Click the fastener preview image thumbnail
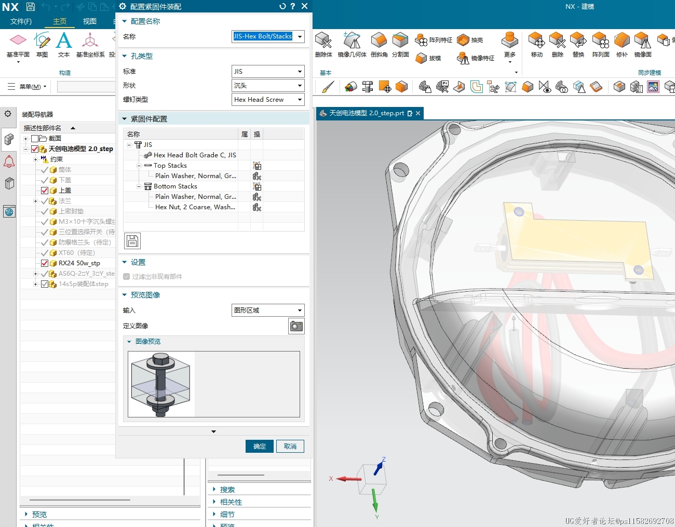The height and width of the screenshot is (527, 675). pos(161,384)
